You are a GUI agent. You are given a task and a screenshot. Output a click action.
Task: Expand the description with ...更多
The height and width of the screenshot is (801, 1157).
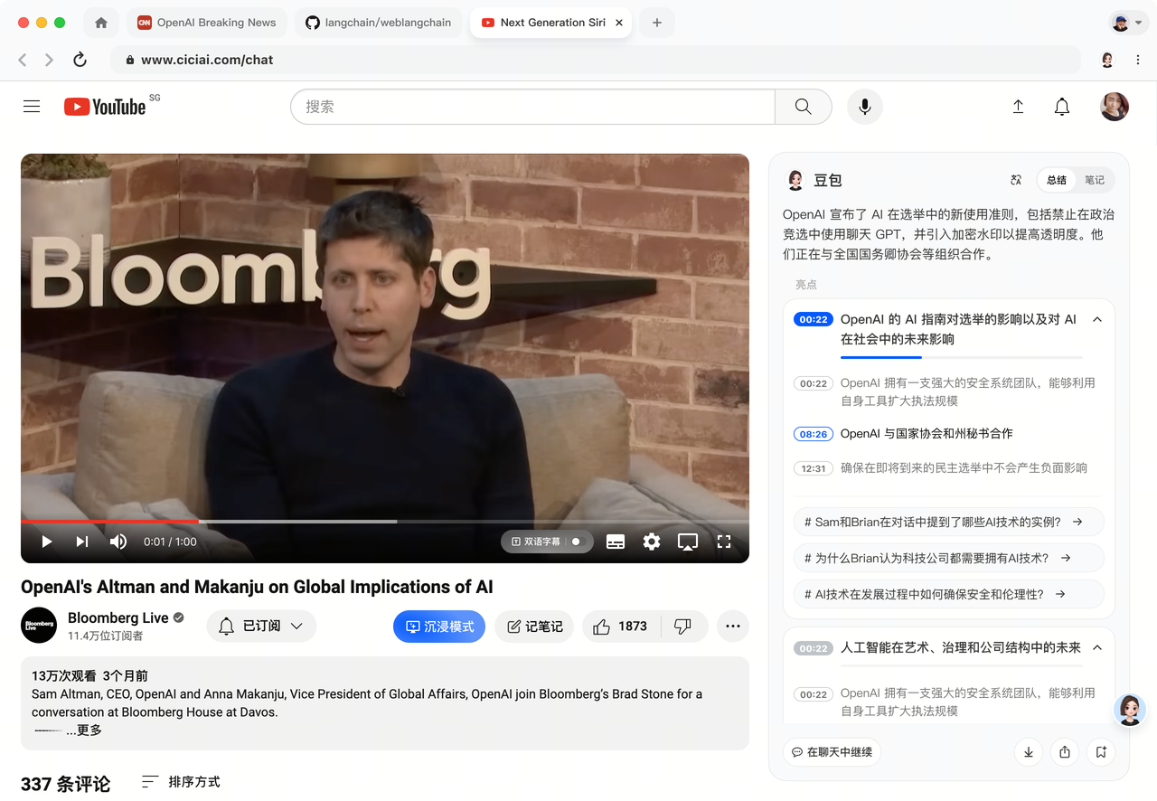click(84, 730)
